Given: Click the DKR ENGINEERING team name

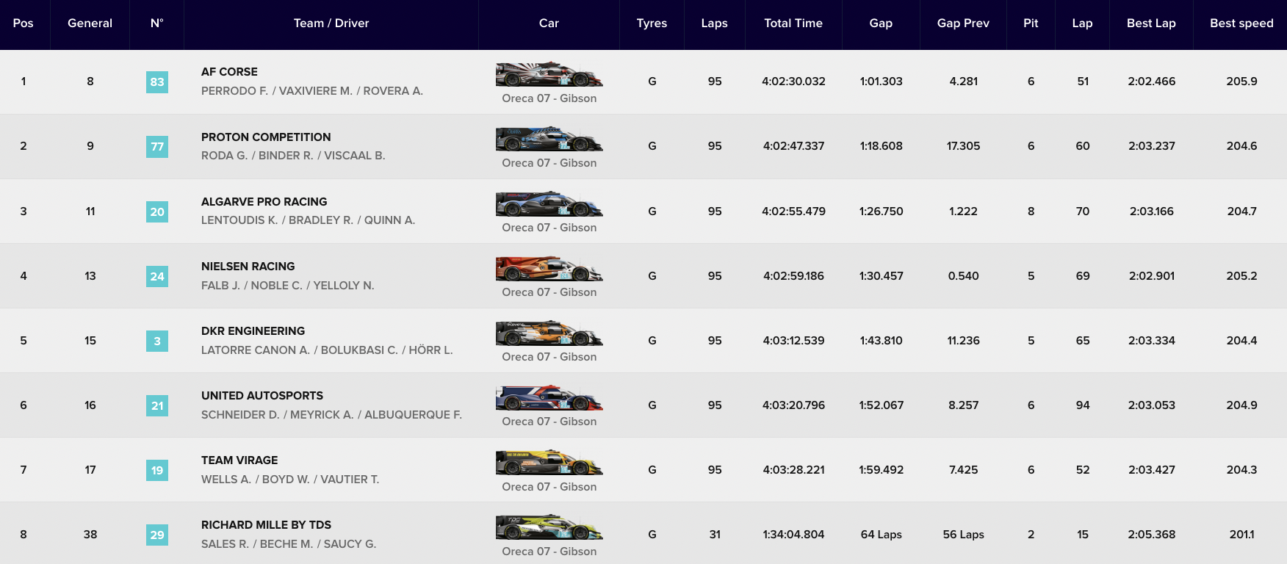Looking at the screenshot, I should coord(253,330).
